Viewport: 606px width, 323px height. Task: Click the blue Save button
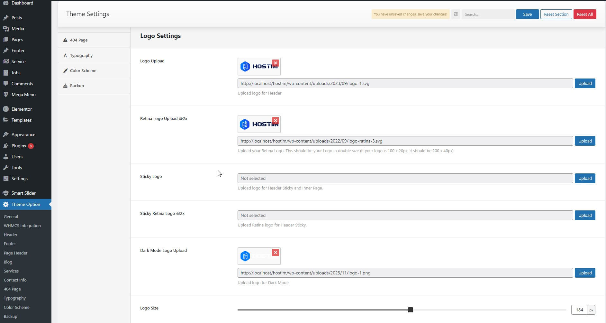click(x=527, y=14)
